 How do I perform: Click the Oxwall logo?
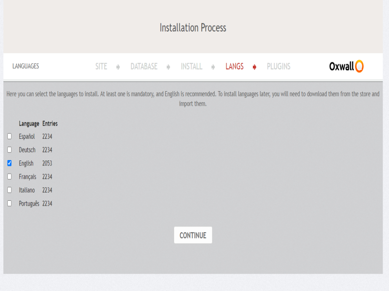(346, 66)
